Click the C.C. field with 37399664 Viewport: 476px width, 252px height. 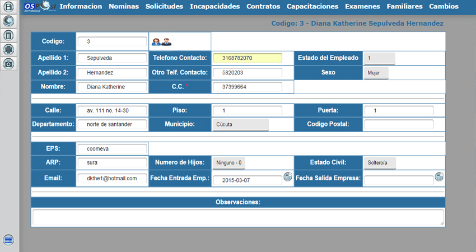point(248,87)
